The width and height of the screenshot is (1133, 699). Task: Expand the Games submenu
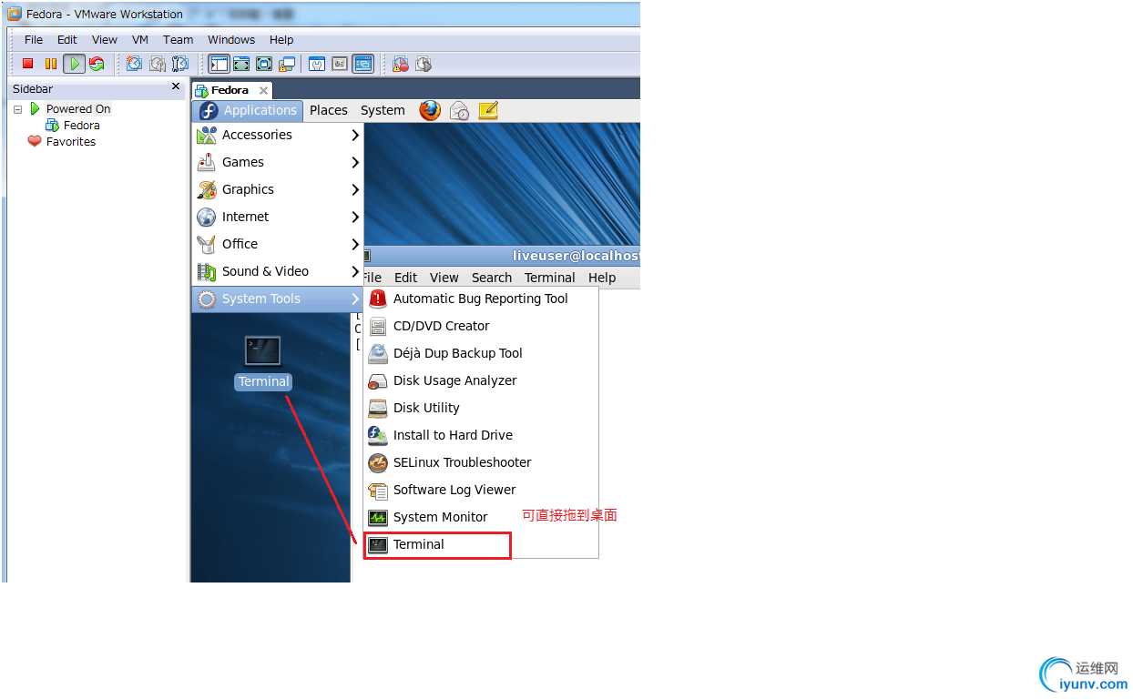(278, 162)
